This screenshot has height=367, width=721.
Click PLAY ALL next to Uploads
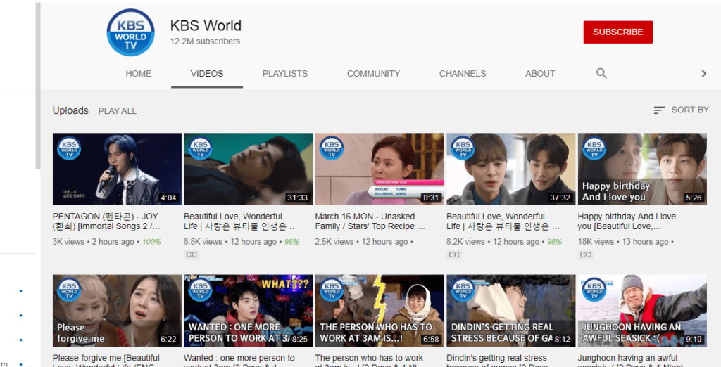point(118,111)
